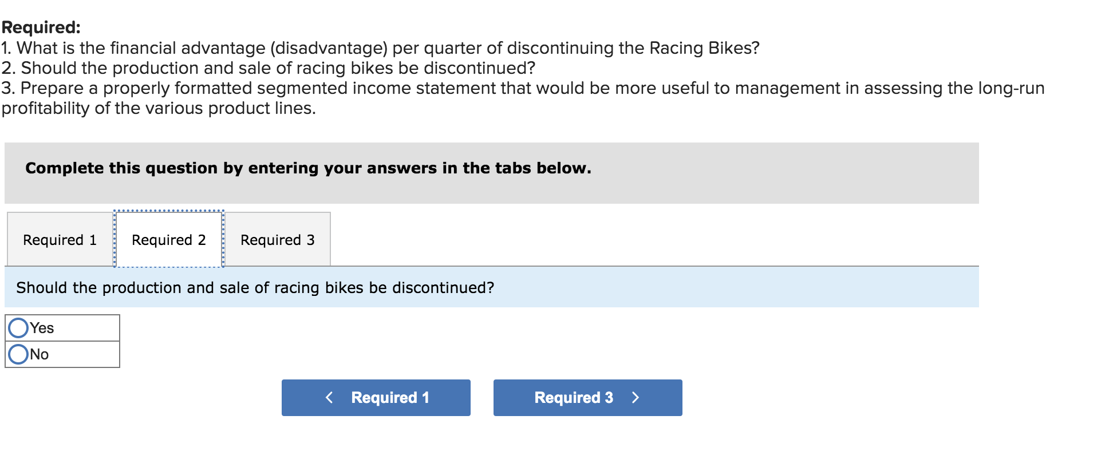Click the right chevron on the Required 3 button

635,398
